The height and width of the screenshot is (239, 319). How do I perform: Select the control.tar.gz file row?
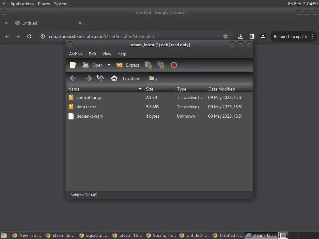point(159,97)
